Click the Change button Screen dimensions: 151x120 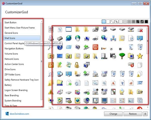[x=113, y=114]
